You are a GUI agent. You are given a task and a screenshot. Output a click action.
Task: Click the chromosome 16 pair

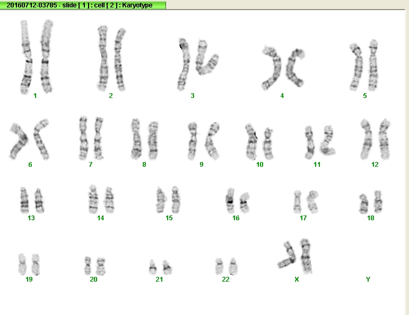[238, 201]
